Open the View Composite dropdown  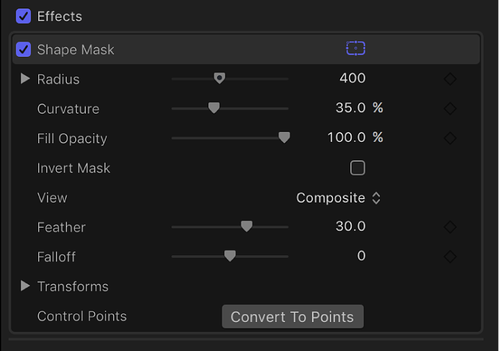(338, 198)
